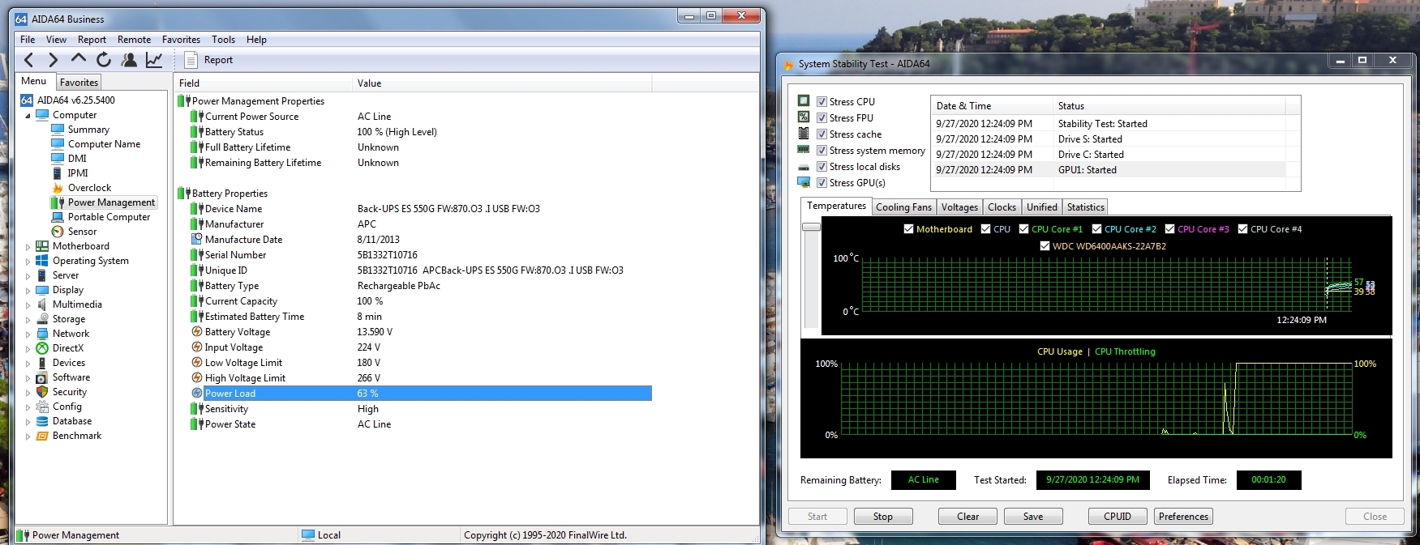
Task: Click the Stress system memory RAM icon
Action: [804, 149]
